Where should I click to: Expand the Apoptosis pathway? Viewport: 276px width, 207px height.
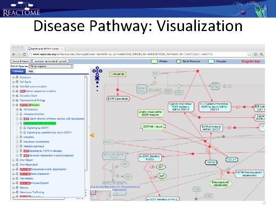click(13, 77)
